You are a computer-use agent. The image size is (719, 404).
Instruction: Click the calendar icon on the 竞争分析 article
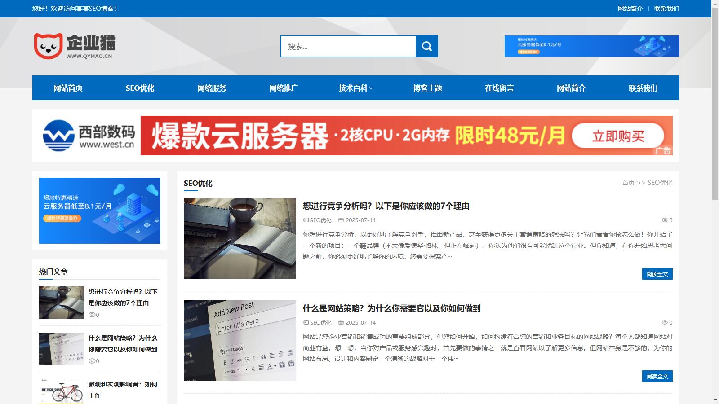[x=341, y=220]
